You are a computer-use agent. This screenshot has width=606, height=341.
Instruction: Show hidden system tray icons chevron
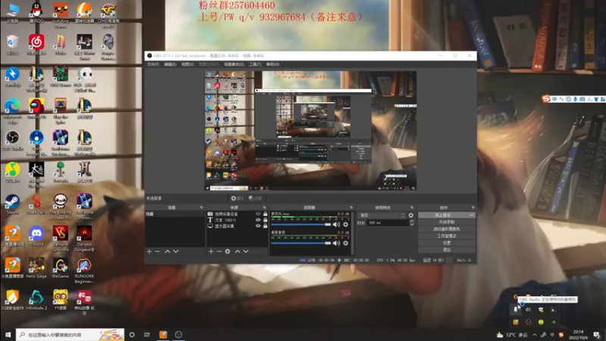pyautogui.click(x=535, y=335)
